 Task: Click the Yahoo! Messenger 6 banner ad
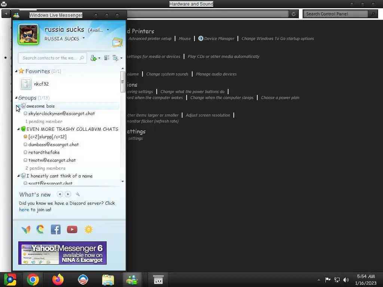(62, 253)
